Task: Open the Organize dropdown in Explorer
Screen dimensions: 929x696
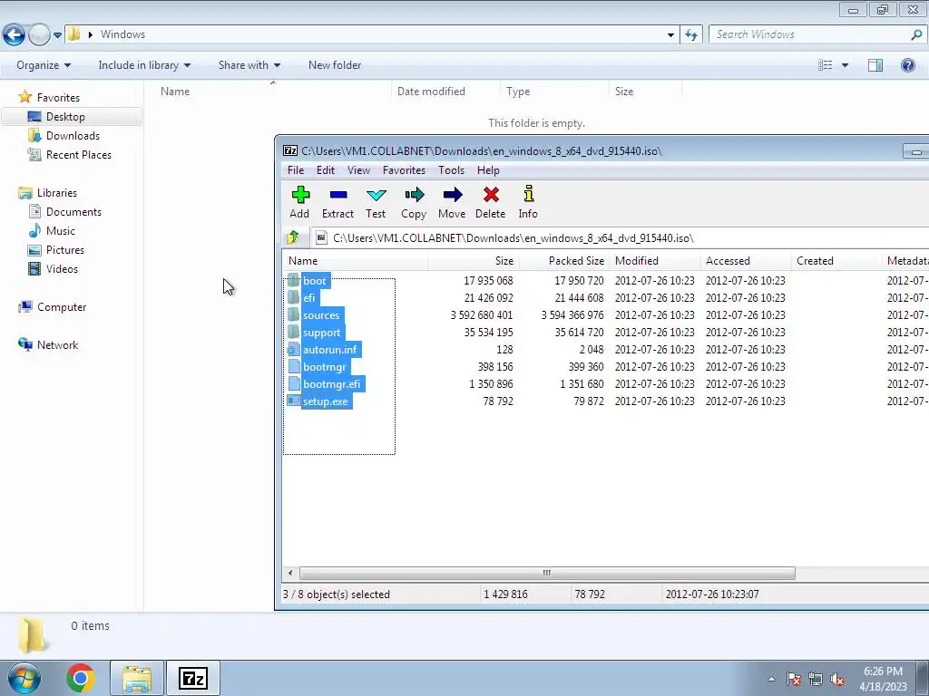Action: 44,65
